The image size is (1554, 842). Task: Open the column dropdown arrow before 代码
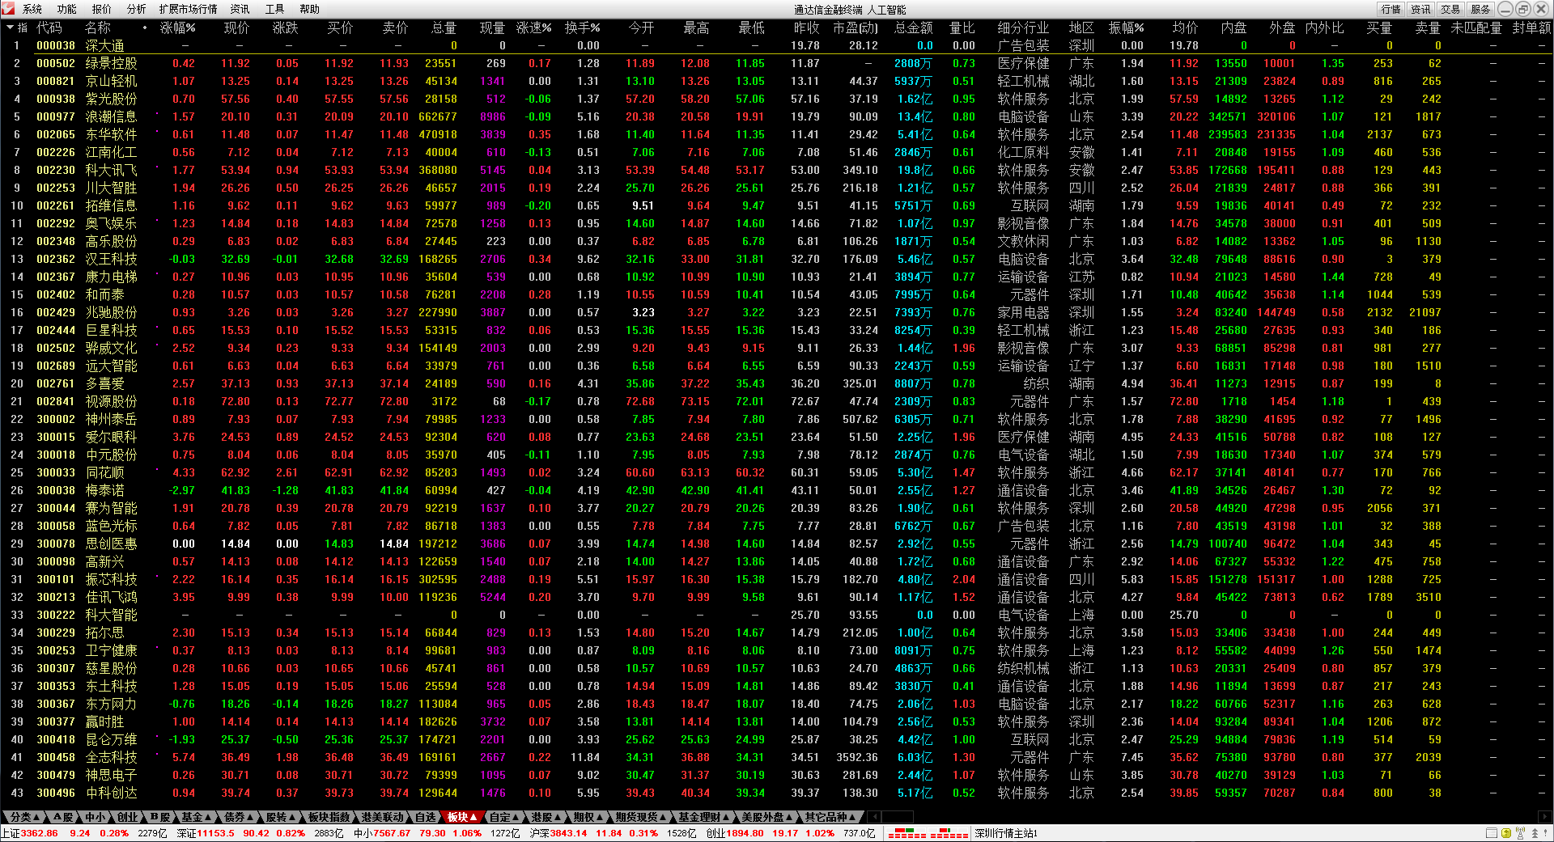pos(10,28)
